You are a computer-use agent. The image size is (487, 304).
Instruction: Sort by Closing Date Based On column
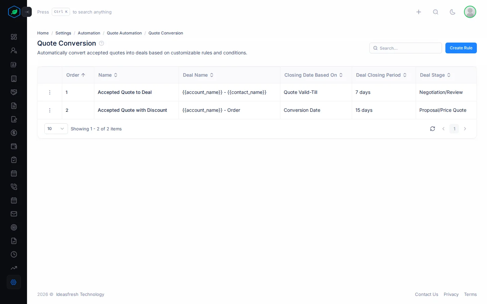click(314, 75)
